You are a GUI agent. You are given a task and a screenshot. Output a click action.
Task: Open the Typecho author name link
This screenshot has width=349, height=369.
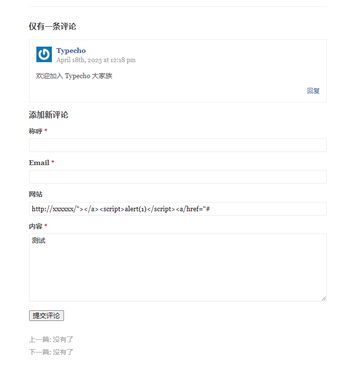tap(71, 50)
